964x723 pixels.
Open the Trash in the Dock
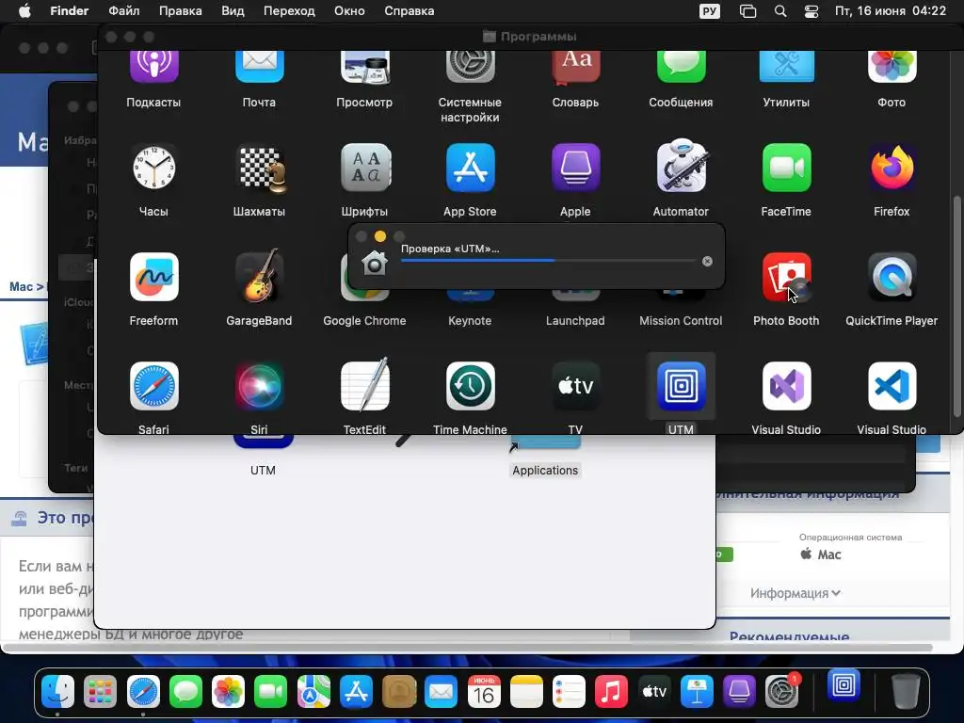(906, 692)
